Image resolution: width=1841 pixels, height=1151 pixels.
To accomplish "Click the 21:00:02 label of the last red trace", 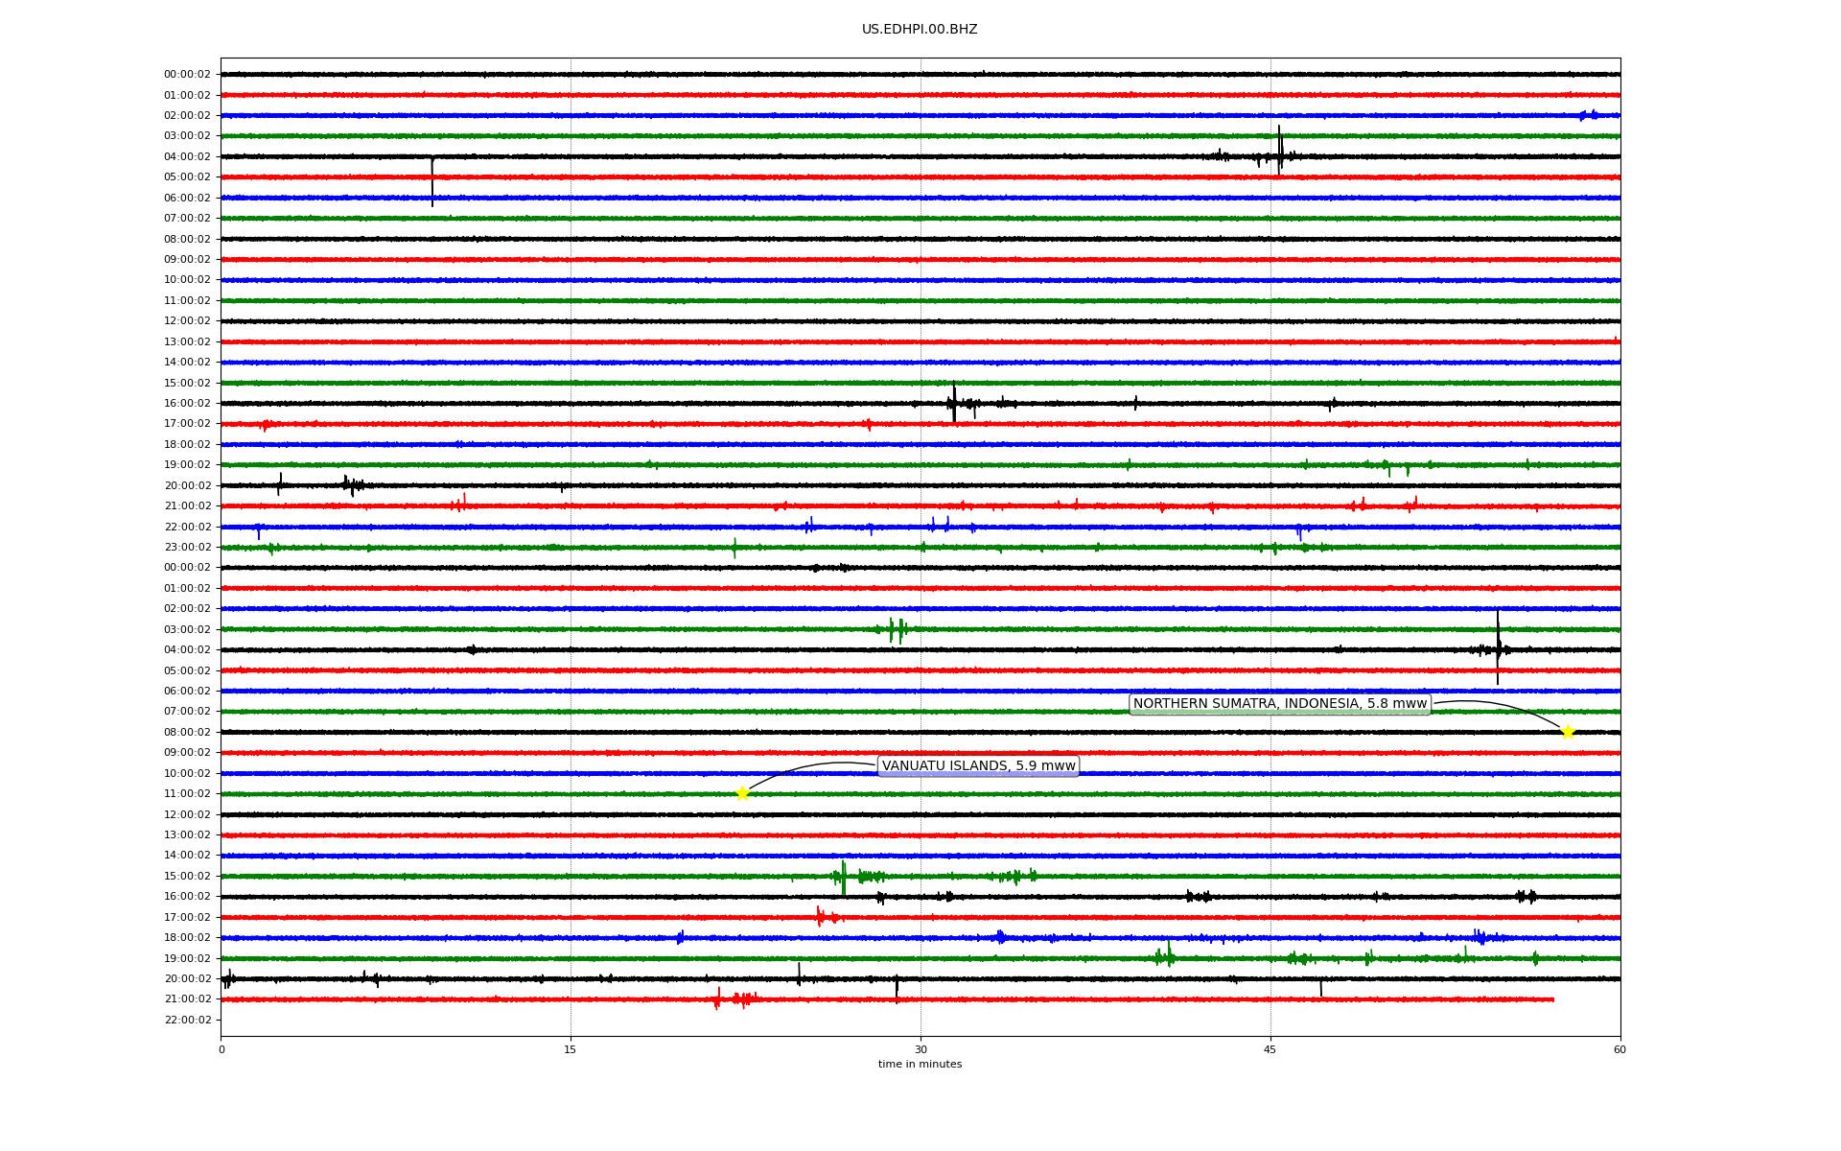I will tap(187, 999).
